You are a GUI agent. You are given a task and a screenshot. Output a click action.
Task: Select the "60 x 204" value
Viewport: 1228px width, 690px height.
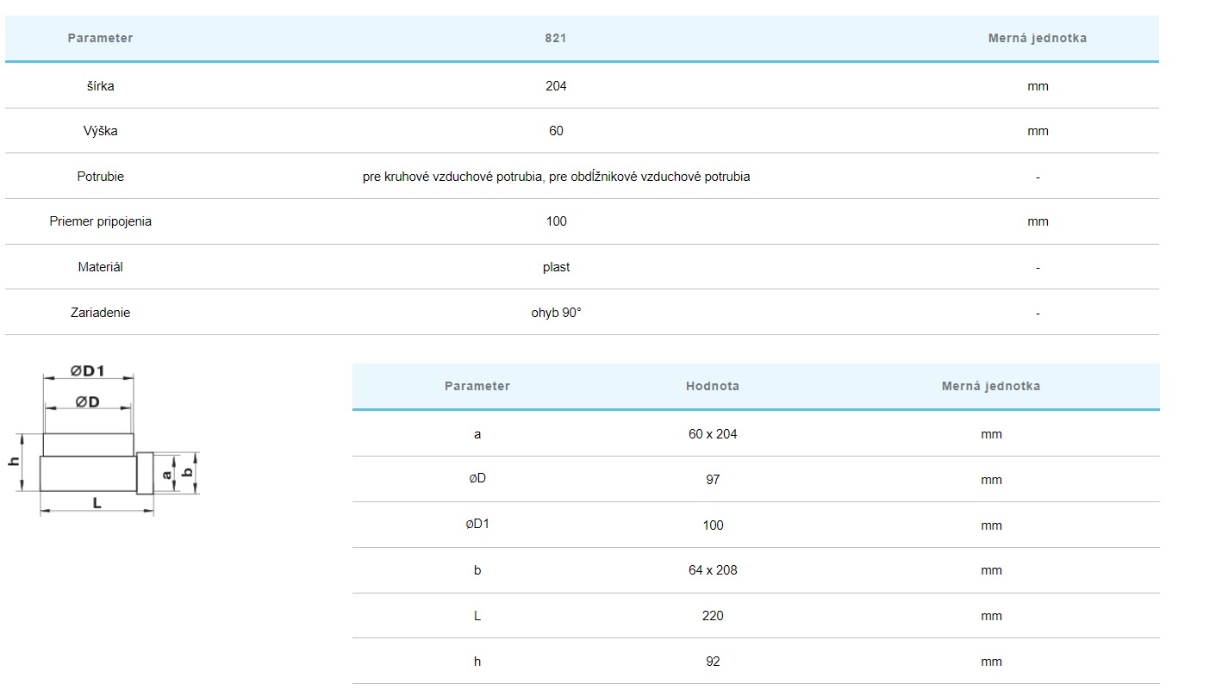click(x=713, y=434)
